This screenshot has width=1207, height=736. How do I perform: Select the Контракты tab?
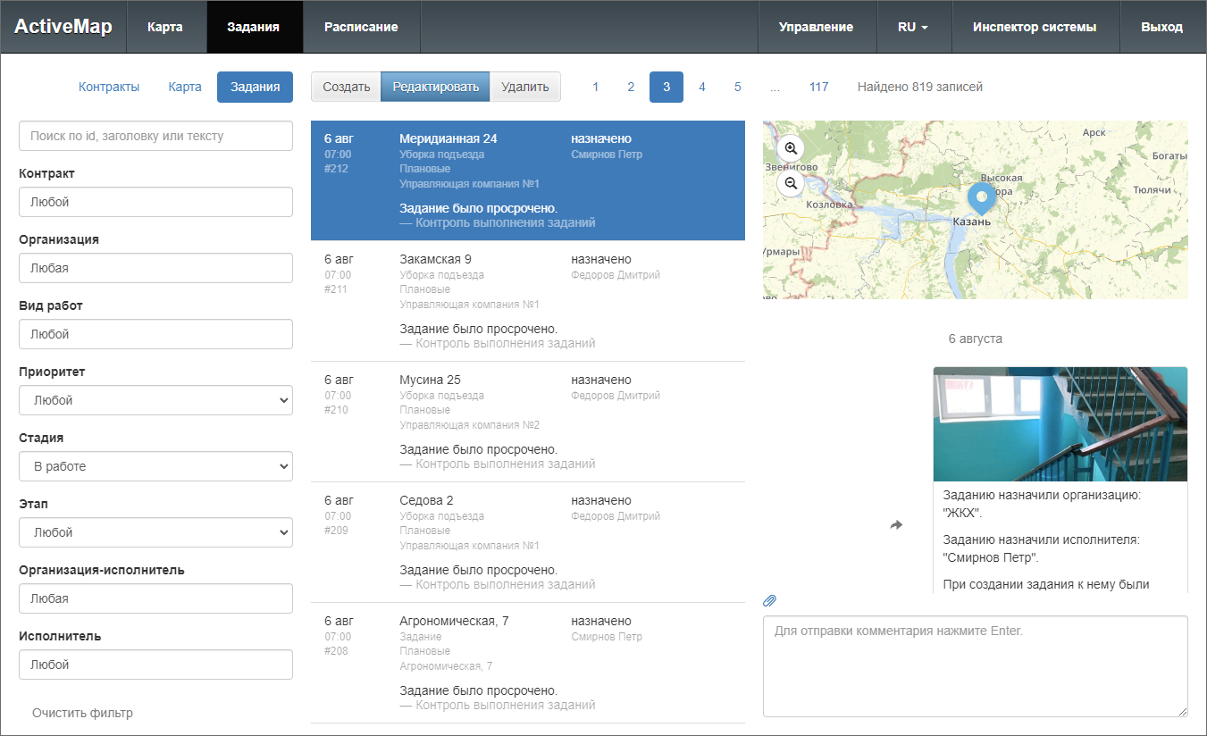pyautogui.click(x=109, y=87)
